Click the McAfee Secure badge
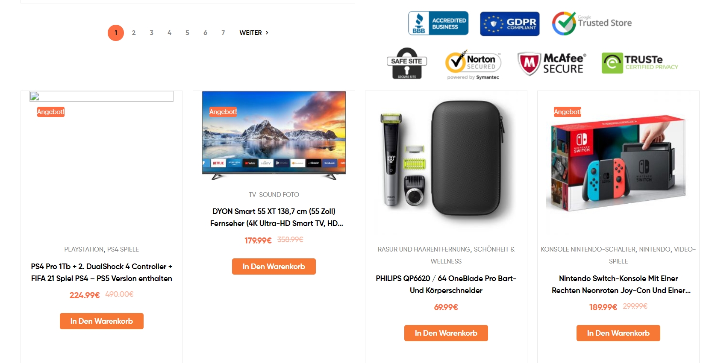Screen dimensions: 715x363 pos(552,64)
